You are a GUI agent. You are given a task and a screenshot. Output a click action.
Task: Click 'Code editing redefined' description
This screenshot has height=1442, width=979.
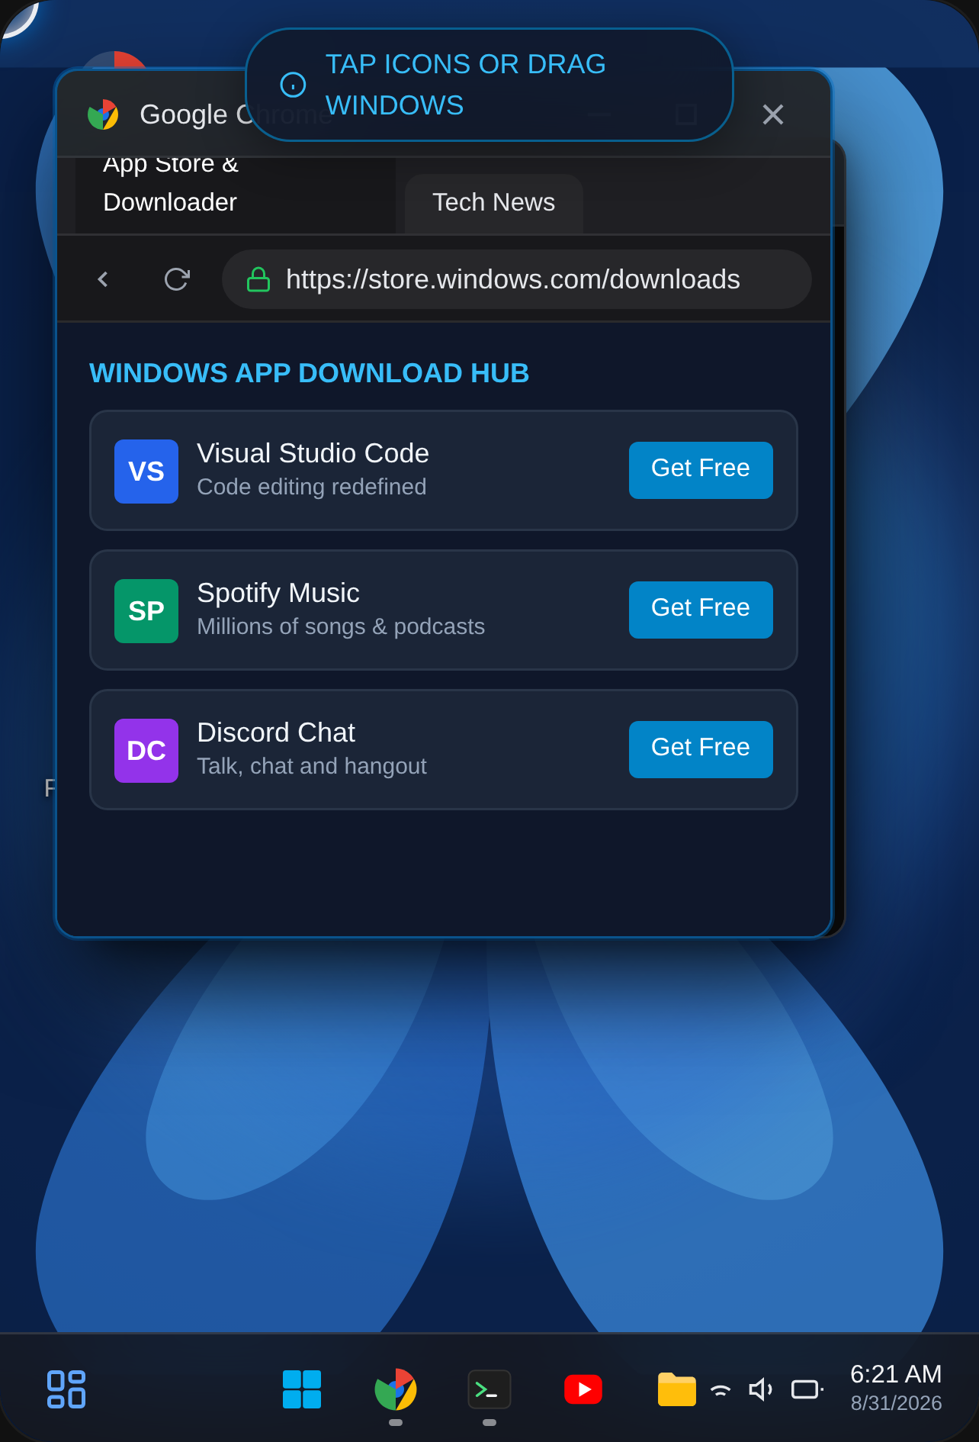312,487
